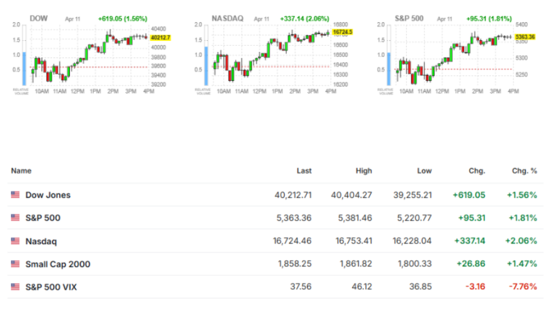Sort table by High column header
The width and height of the screenshot is (546, 309).
364,171
